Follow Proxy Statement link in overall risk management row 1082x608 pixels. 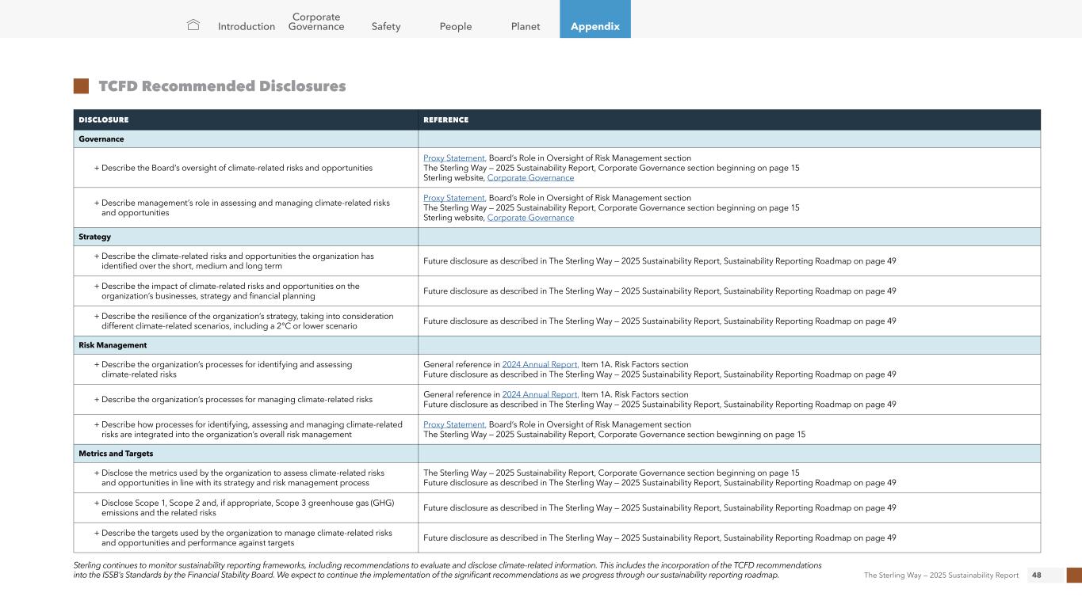click(x=454, y=424)
